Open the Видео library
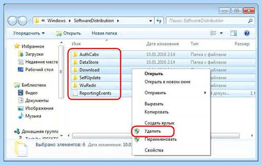Screen dimensions: 262x165 click(31, 93)
